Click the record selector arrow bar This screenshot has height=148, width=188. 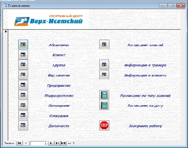(x=6, y=85)
